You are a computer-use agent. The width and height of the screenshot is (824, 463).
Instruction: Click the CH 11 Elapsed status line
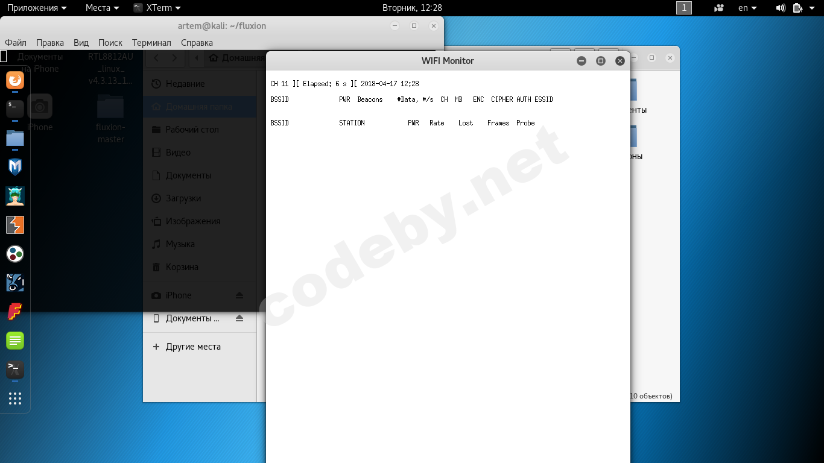[x=344, y=84]
